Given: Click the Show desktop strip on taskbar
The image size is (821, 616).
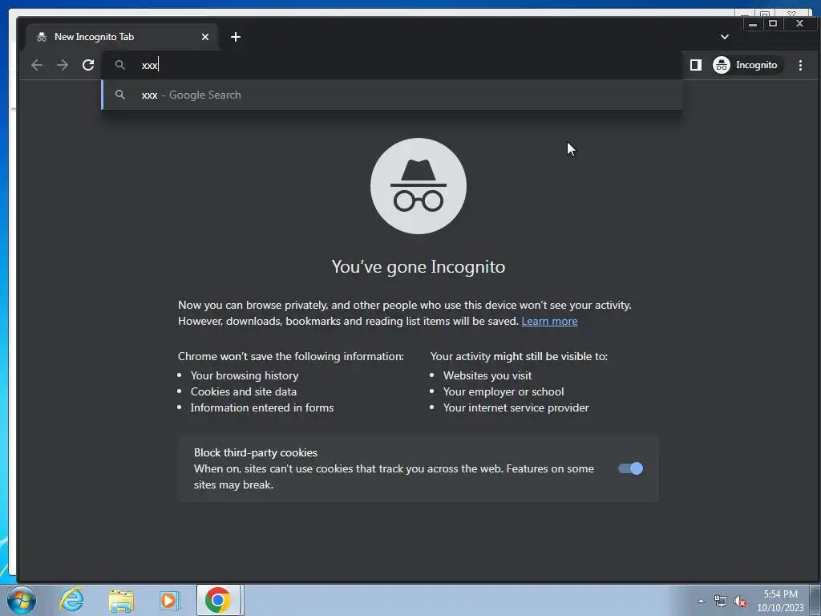Looking at the screenshot, I should [x=815, y=600].
